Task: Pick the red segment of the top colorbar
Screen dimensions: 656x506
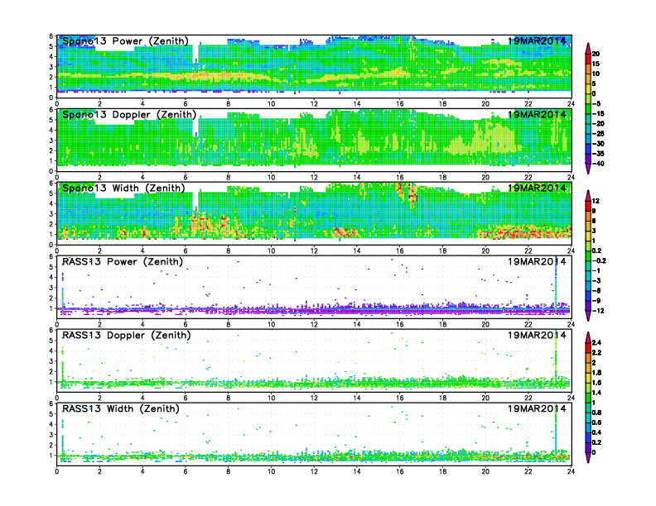Action: coord(588,59)
